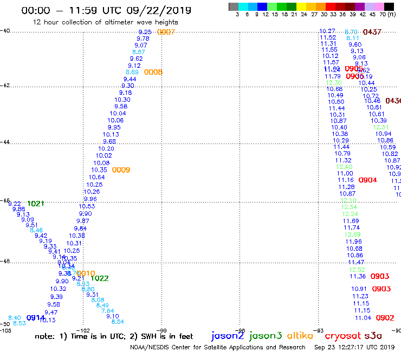
Task: Click the light blue '8.54' value
Action: [x=118, y=322]
